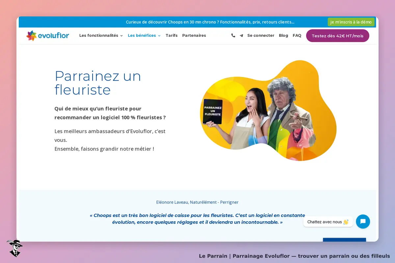
Task: Click Testez dès 42€ HT/mois button
Action: click(x=338, y=36)
